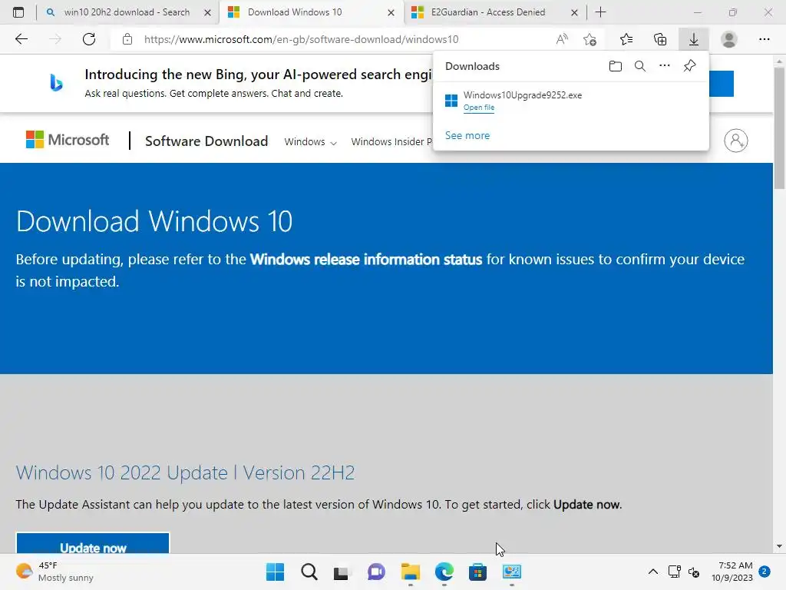This screenshot has height=590, width=786.
Task: Close the E2Guardian tab
Action: [x=574, y=12]
